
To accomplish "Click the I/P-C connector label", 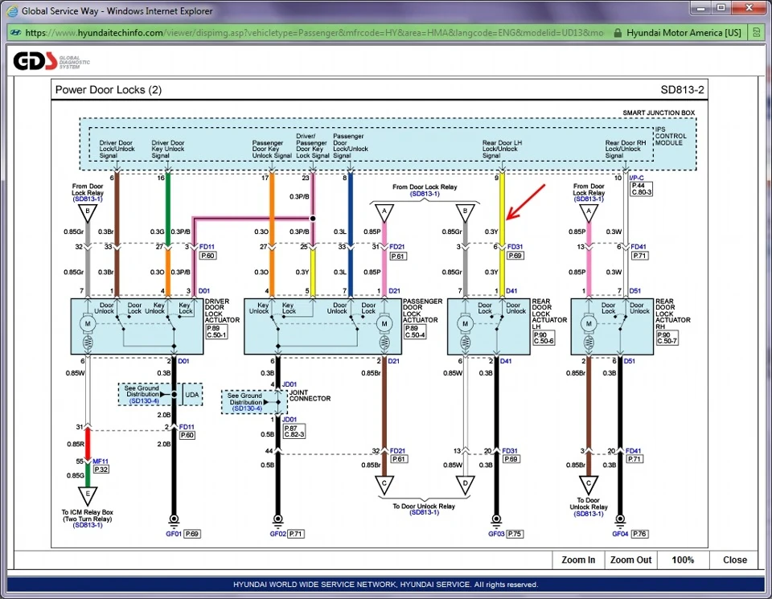I will [x=637, y=178].
